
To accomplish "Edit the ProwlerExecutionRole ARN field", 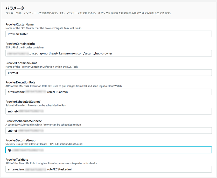I will [x=108, y=92].
